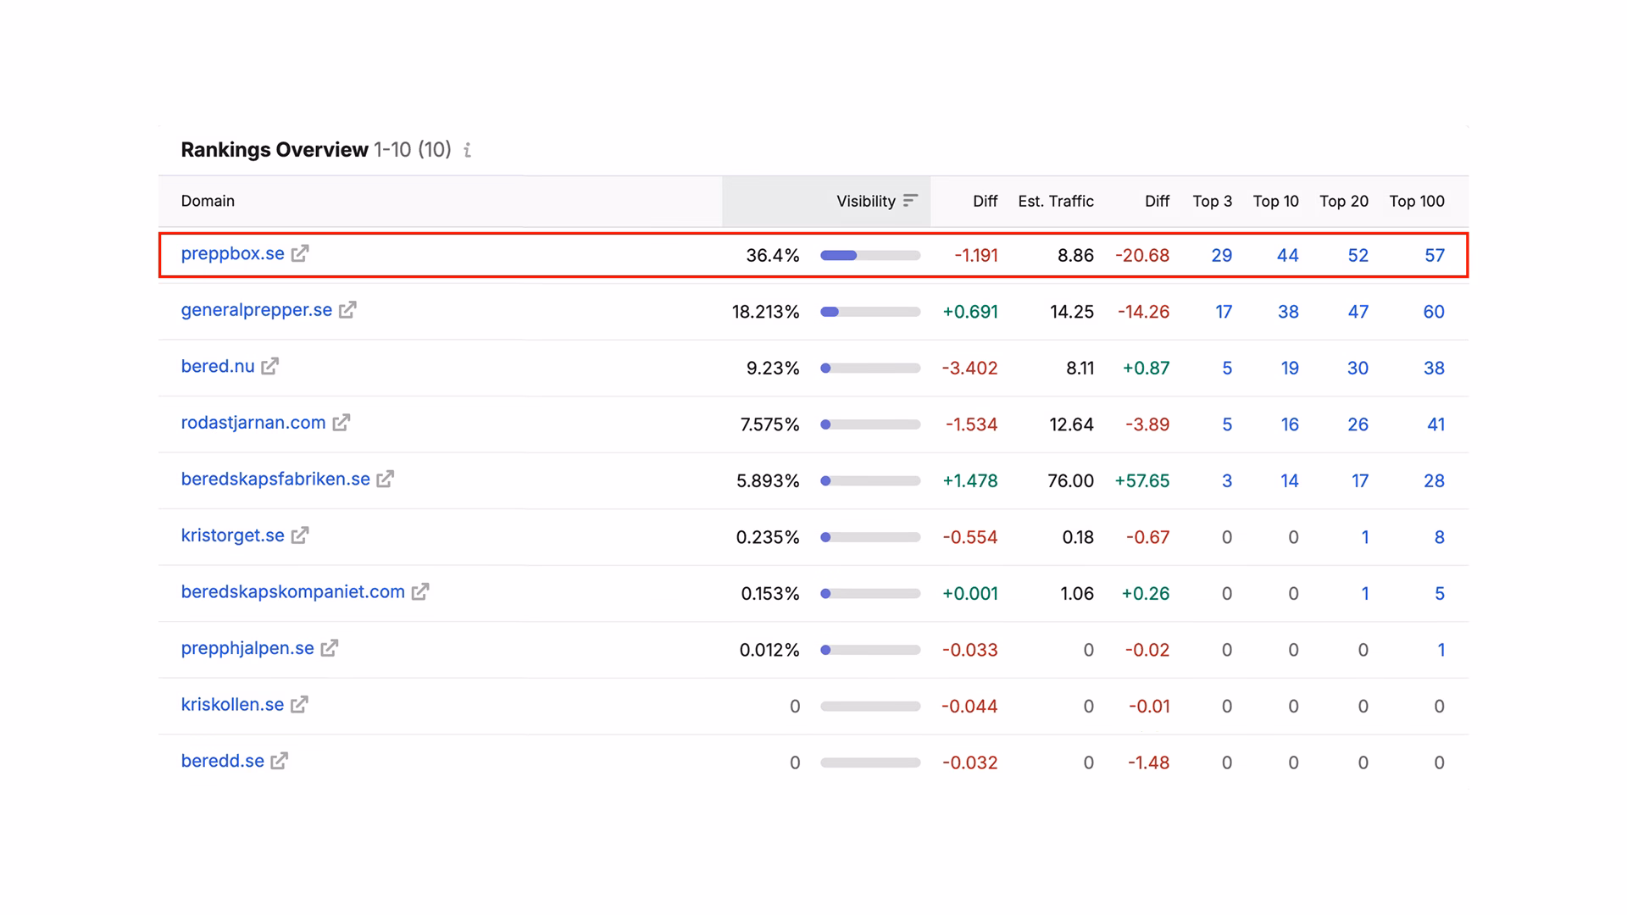Open Top 10 count 44 for preppbox.se

[x=1287, y=255]
